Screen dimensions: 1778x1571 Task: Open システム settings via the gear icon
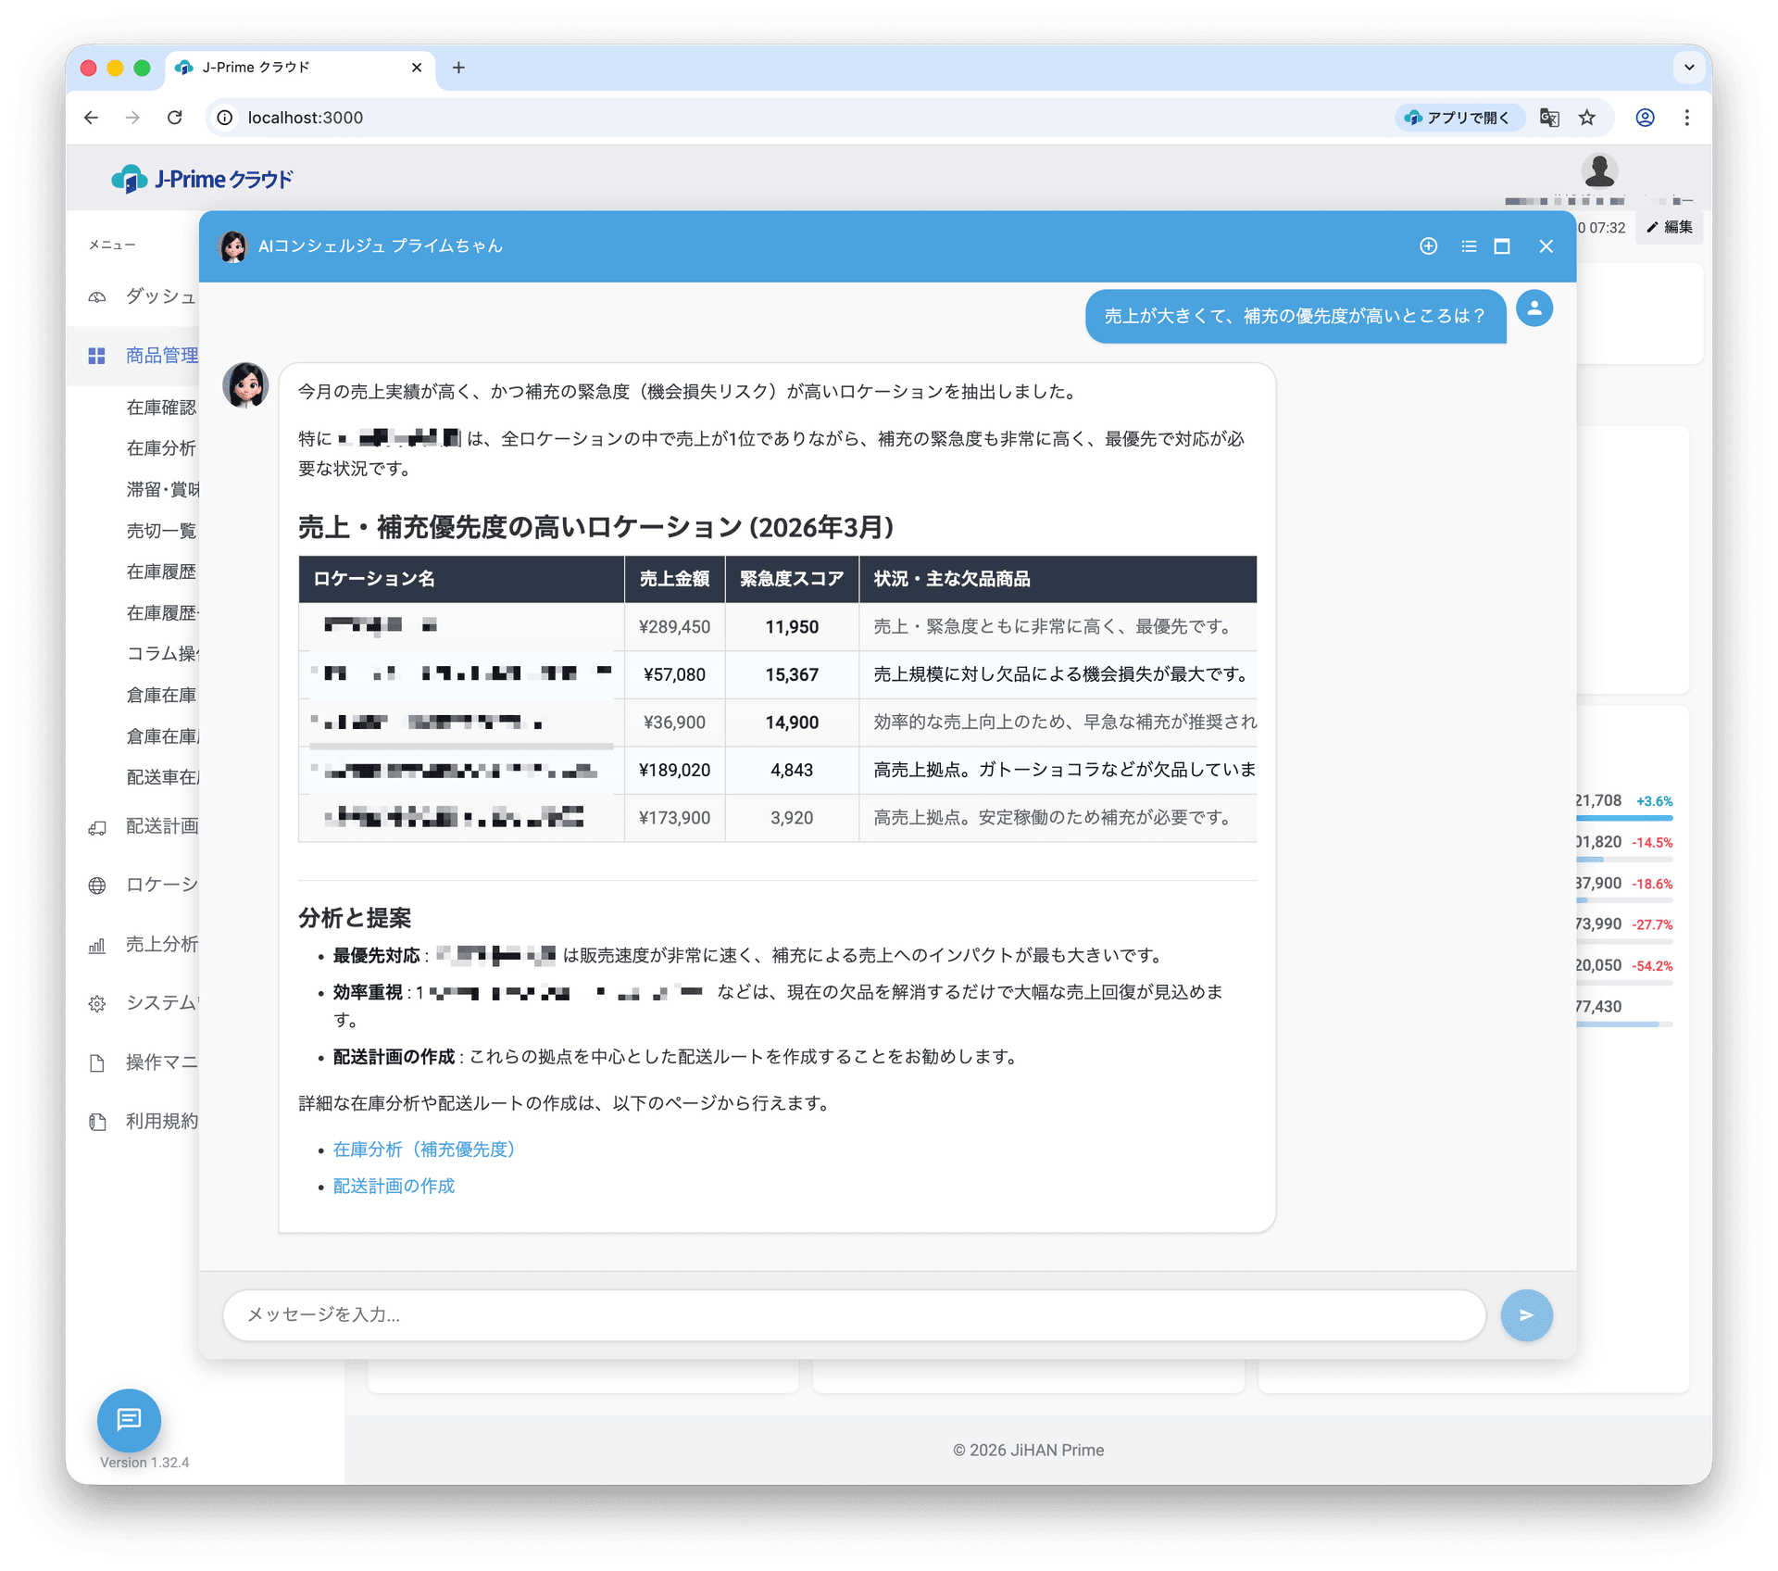point(97,1003)
